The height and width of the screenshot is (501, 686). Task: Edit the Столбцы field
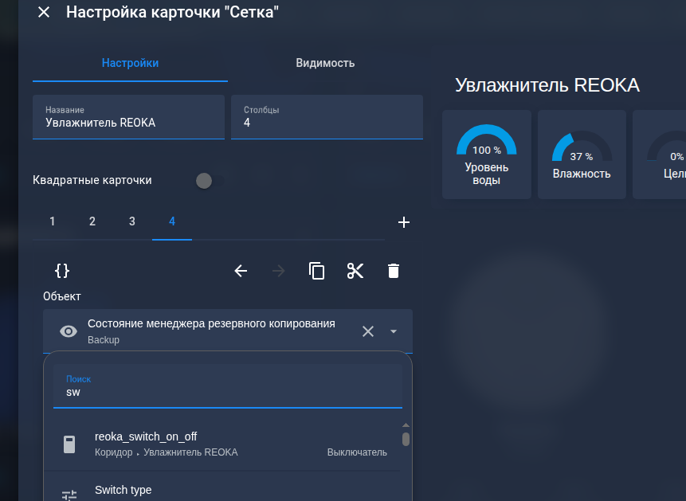click(x=327, y=117)
